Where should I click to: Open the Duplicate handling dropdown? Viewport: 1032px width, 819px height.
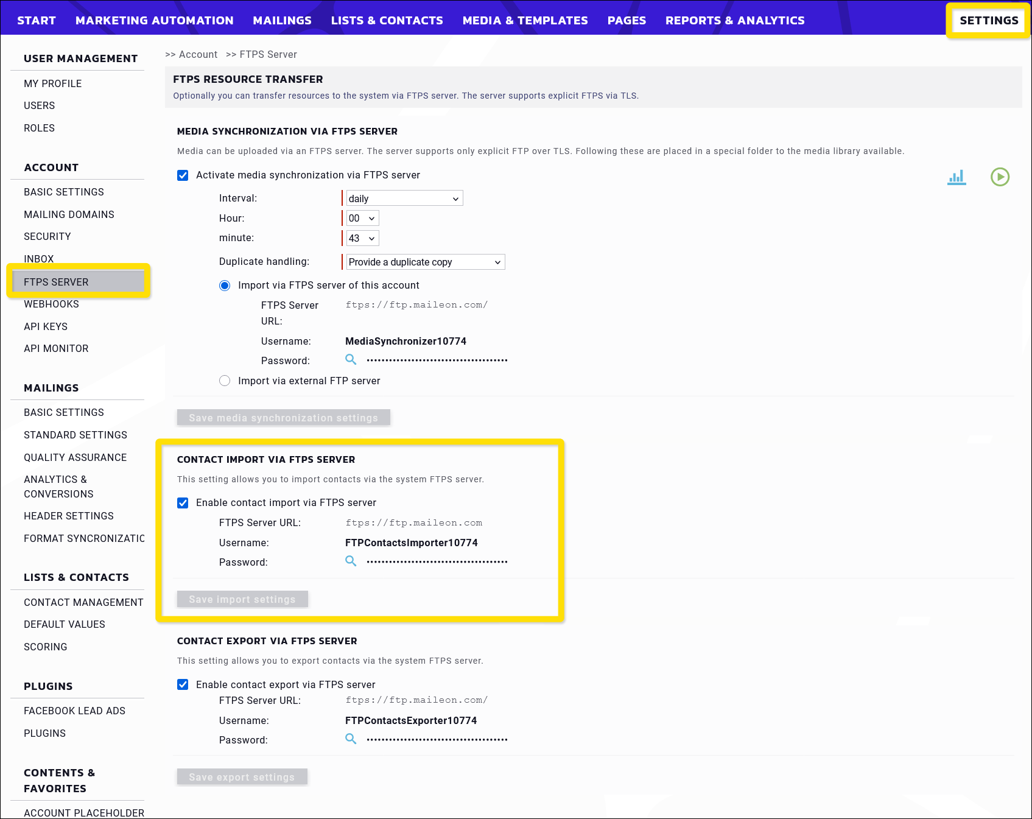click(426, 262)
